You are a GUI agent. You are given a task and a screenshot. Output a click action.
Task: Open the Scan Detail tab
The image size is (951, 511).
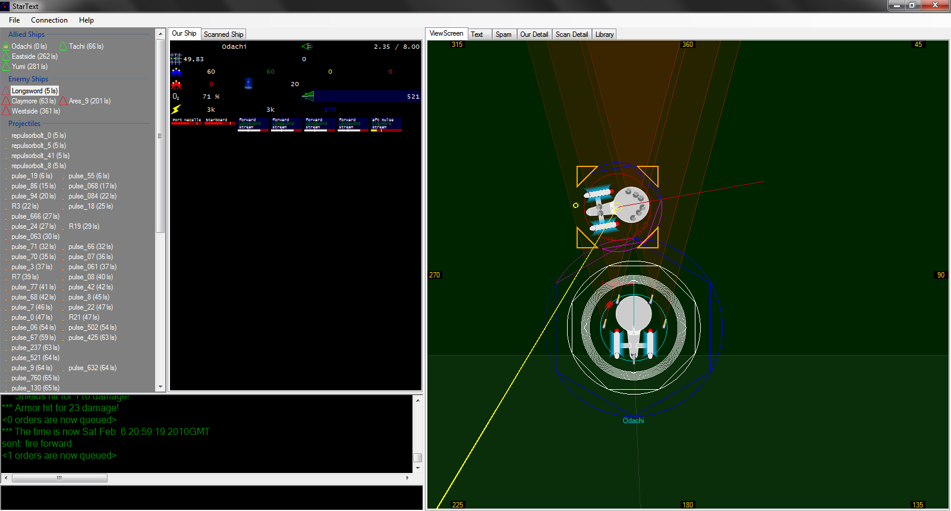(571, 34)
